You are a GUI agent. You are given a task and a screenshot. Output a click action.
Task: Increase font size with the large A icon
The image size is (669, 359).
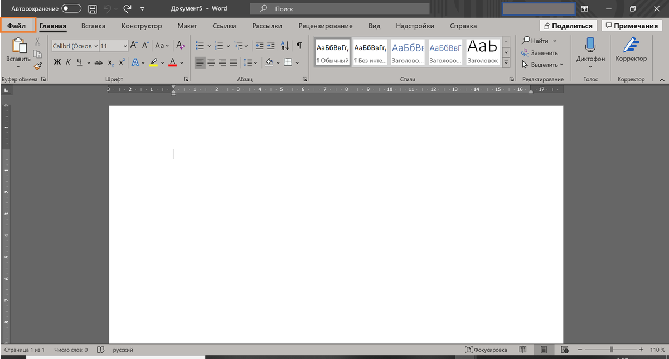pos(135,46)
